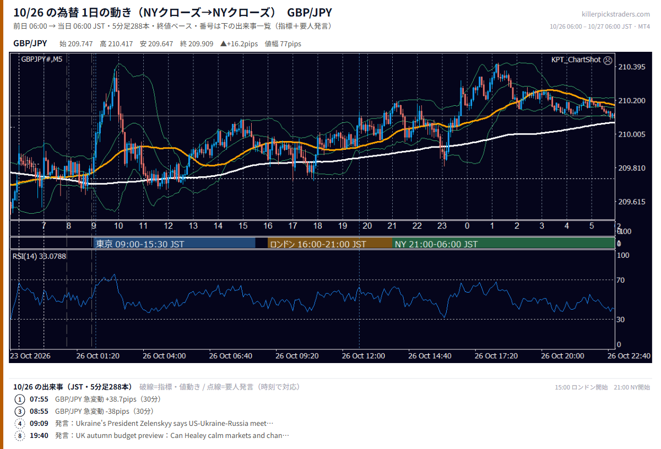Click the low price 安 209.647
661x449 pixels.
click(x=156, y=44)
